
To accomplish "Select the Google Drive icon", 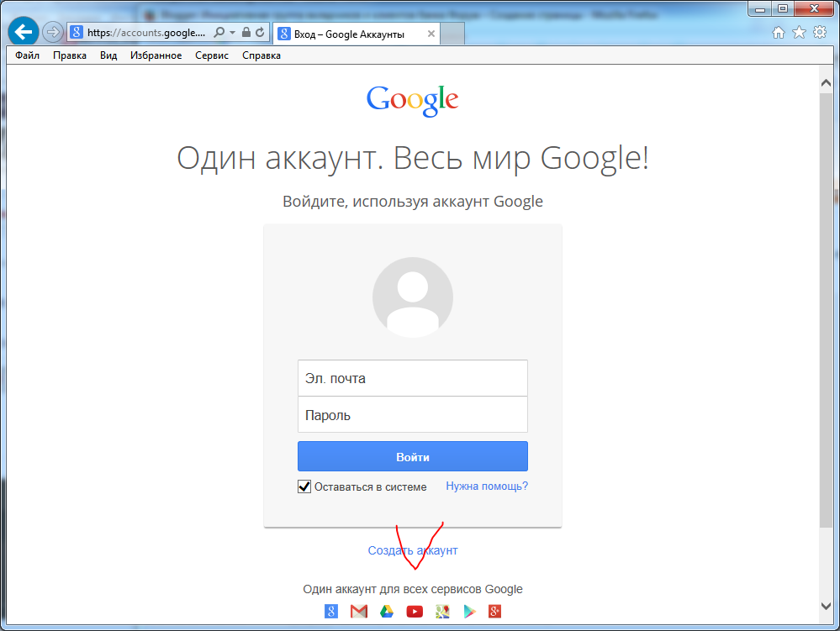I will point(387,611).
